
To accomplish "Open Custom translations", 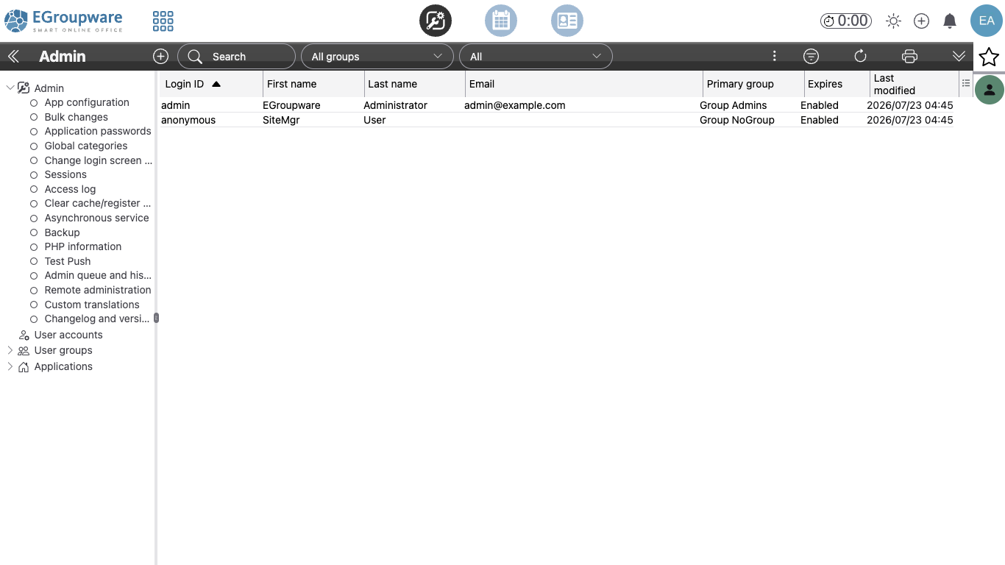I will [x=92, y=305].
